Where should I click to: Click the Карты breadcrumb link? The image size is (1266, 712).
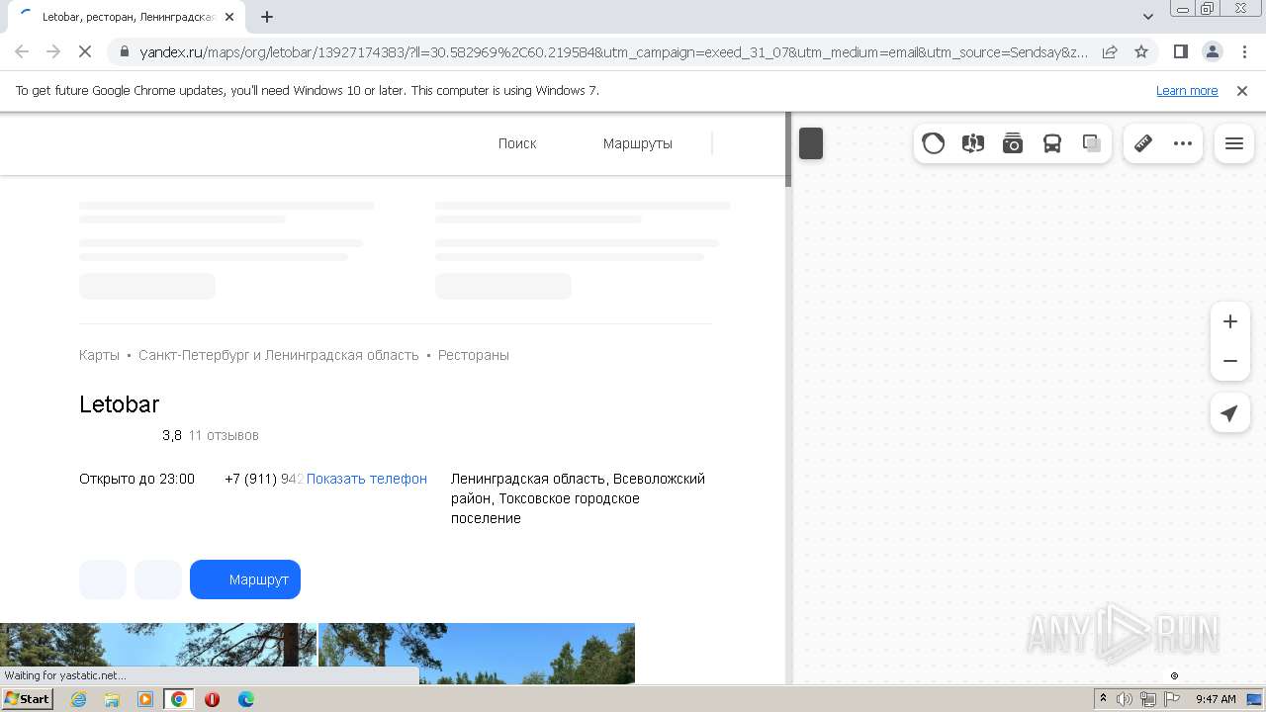pos(99,355)
